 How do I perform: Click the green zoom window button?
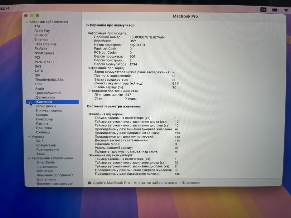click(x=37, y=15)
